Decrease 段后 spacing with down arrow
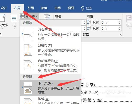 click(x=119, y=30)
